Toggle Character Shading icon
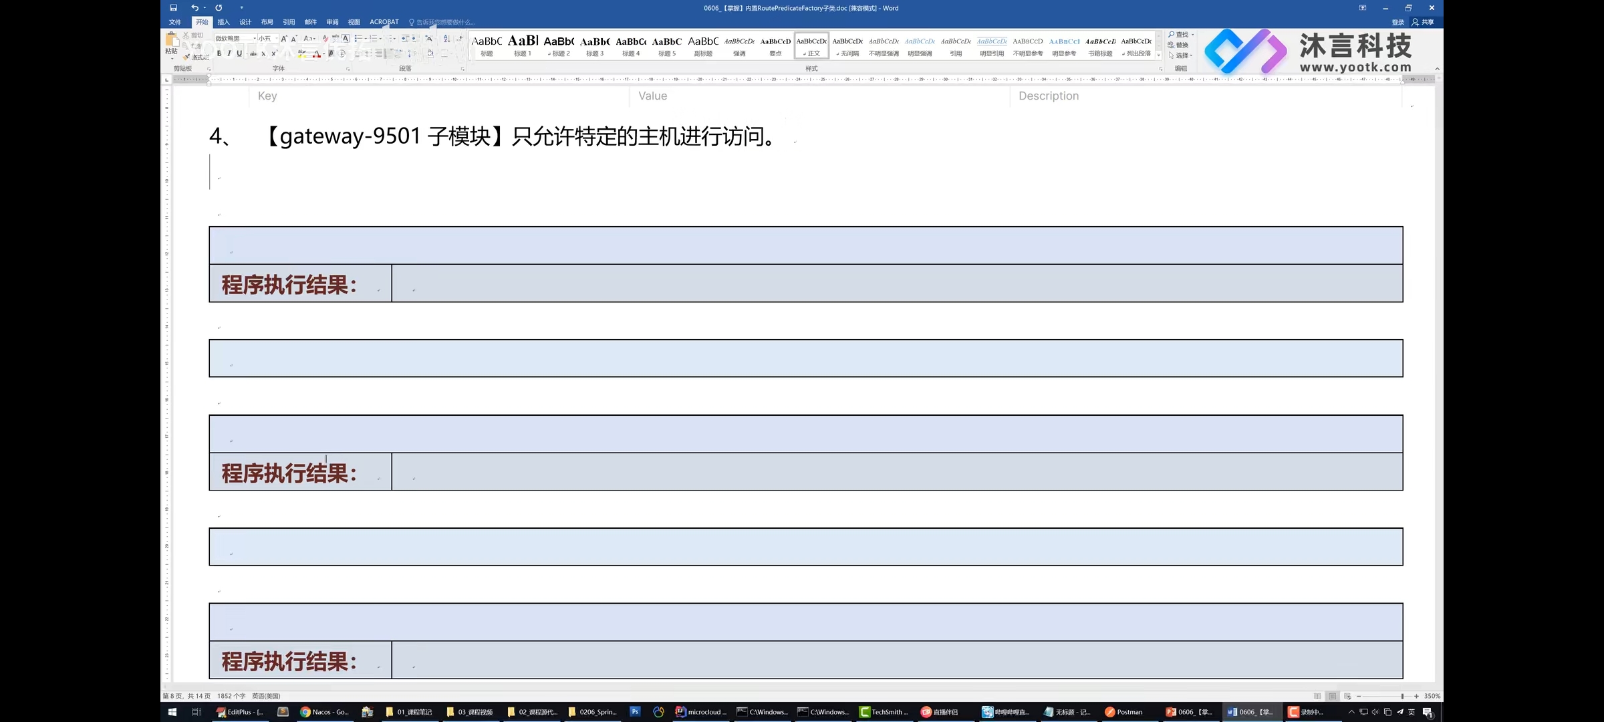The image size is (1604, 722). click(331, 53)
